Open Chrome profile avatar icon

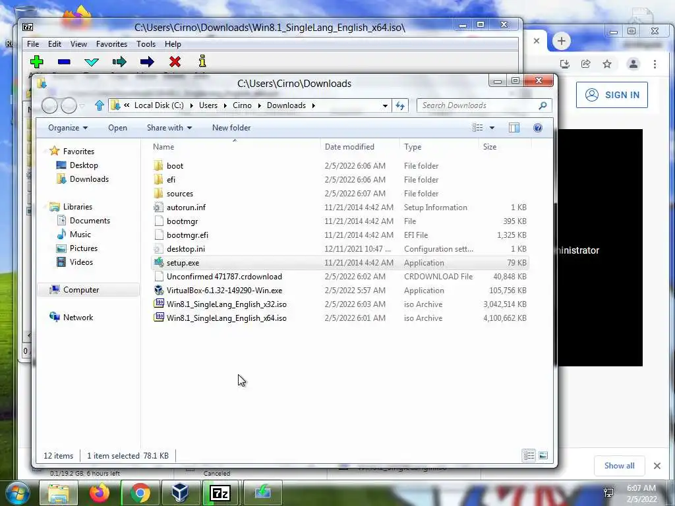pyautogui.click(x=633, y=64)
